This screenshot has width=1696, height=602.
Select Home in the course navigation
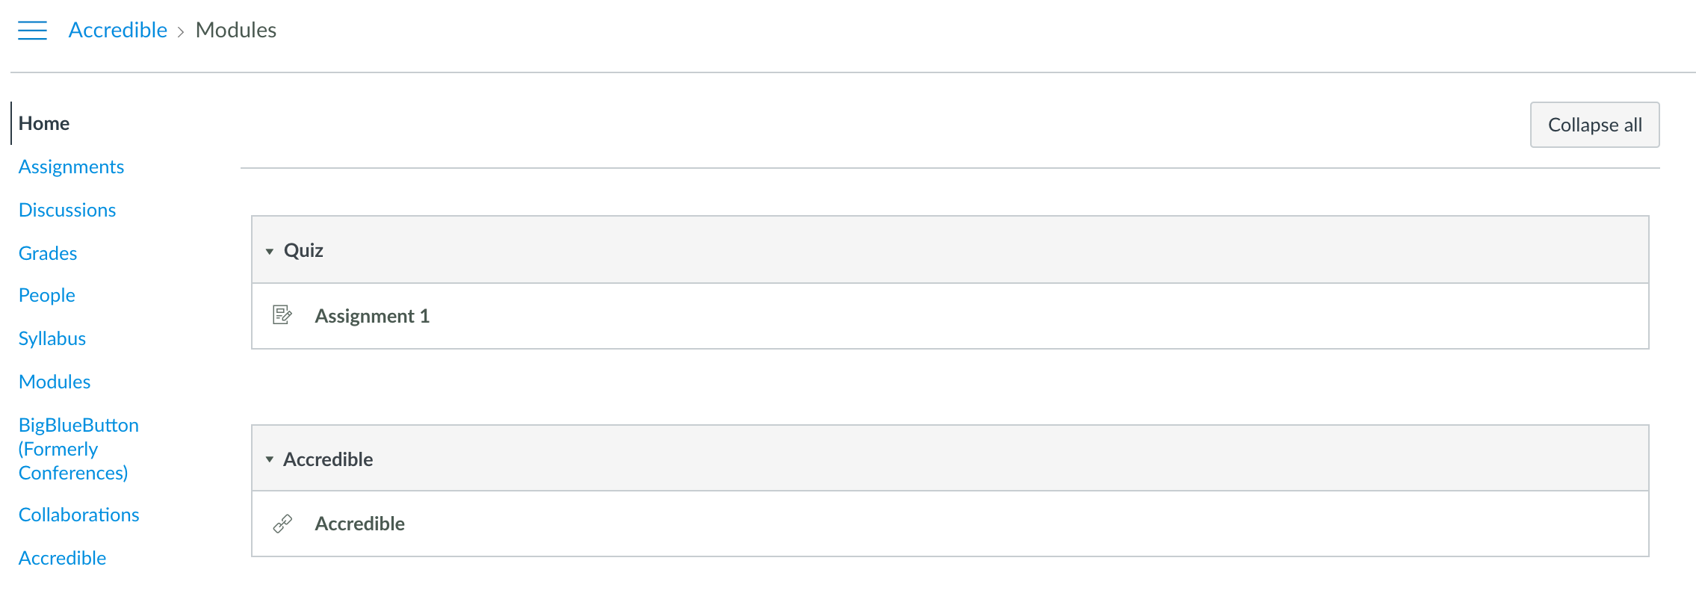pos(43,123)
